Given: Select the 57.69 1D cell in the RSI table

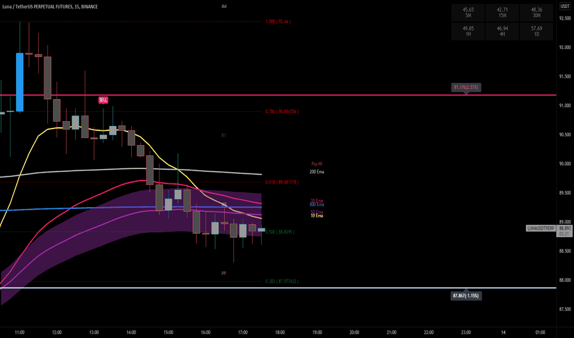Looking at the screenshot, I should tap(536, 31).
